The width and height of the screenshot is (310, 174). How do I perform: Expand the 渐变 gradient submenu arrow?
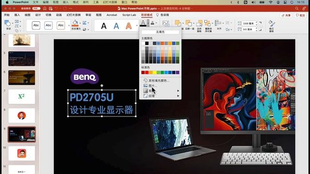click(x=178, y=91)
